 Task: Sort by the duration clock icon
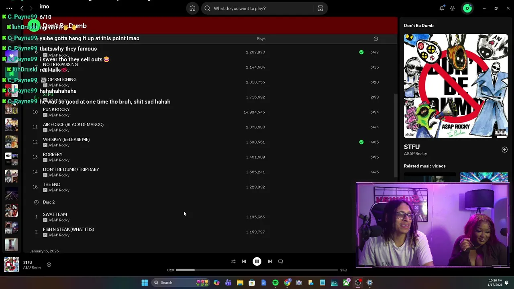point(376,39)
